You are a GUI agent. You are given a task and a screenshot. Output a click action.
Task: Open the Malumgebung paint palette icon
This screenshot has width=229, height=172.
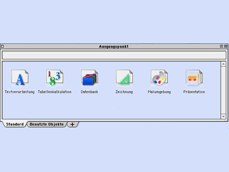pyautogui.click(x=159, y=78)
